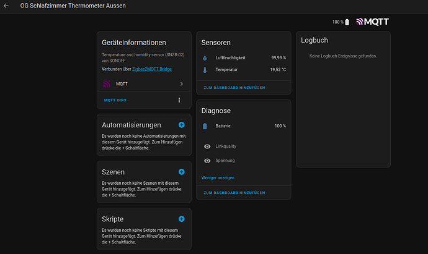Open the Temperatur sensor value 19,52 °C

coord(277,70)
